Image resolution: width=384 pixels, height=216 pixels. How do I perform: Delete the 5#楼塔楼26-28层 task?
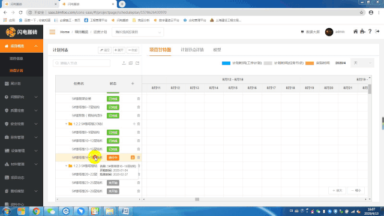click(x=139, y=191)
